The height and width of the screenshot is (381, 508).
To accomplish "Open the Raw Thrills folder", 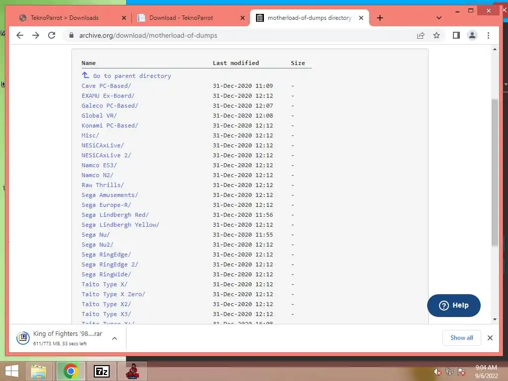I will [x=103, y=185].
